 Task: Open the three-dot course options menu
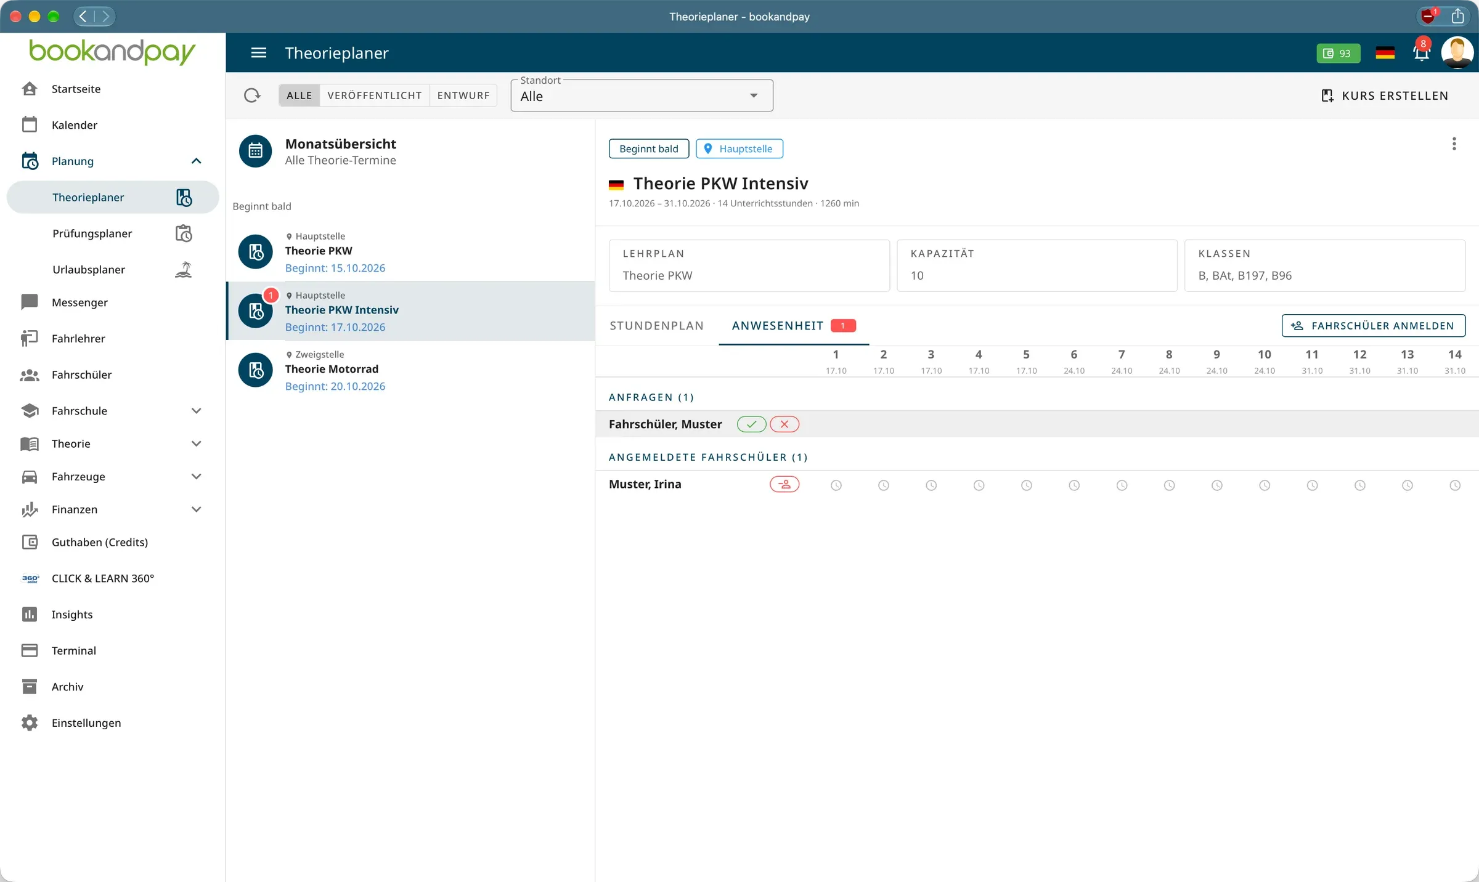(x=1454, y=144)
